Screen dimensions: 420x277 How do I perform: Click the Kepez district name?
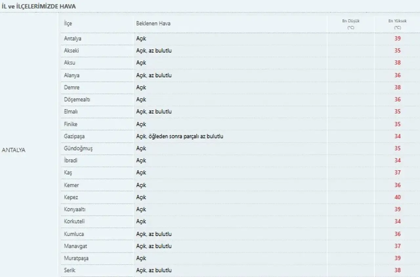pos(71,197)
